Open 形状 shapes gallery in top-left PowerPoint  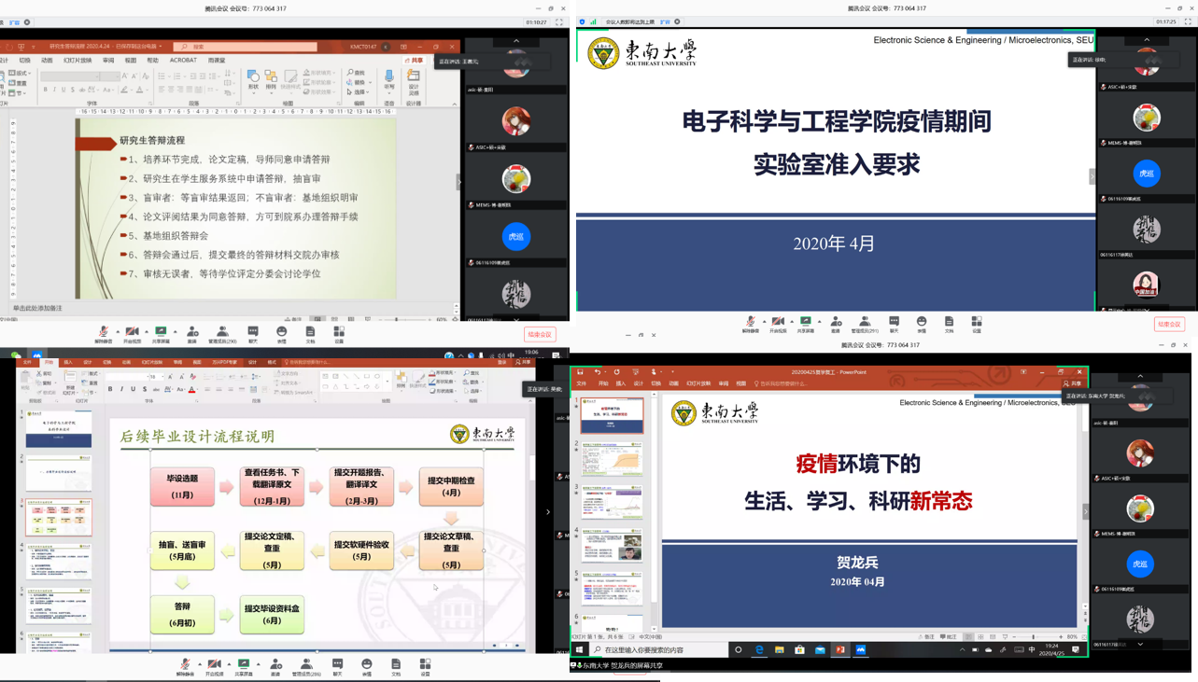253,82
